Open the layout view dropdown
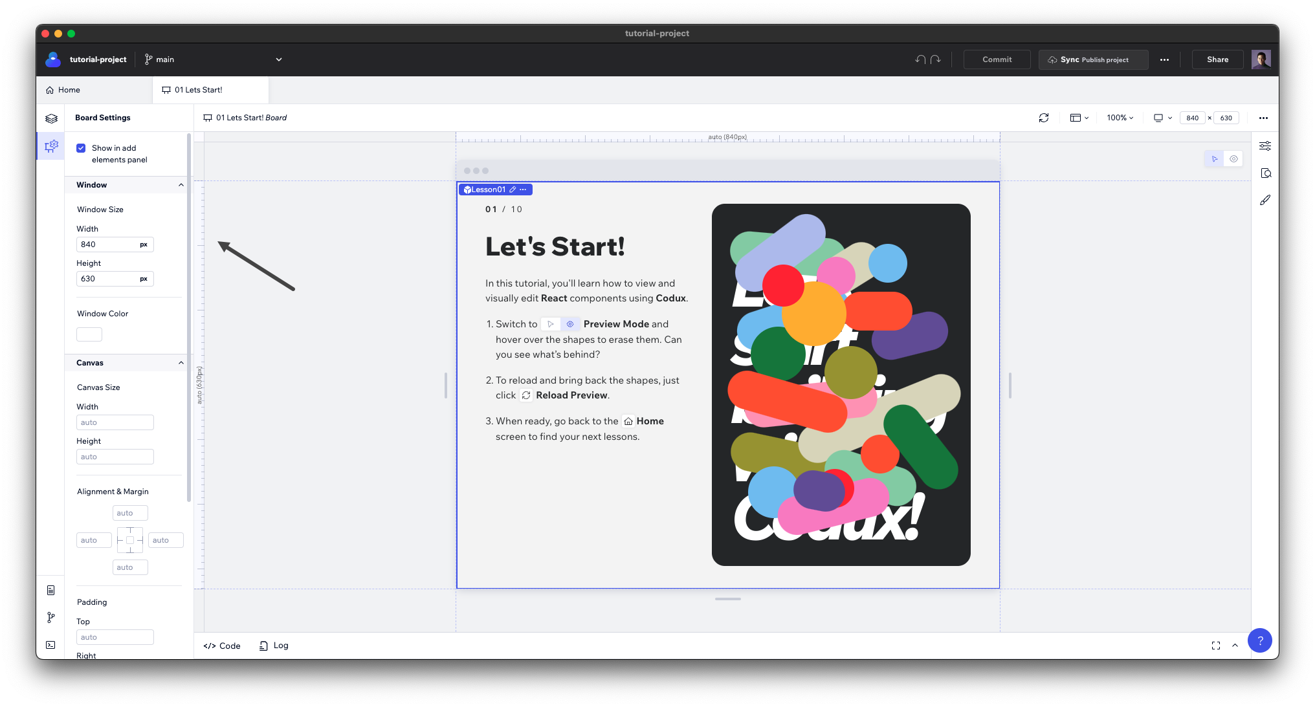1315x707 pixels. point(1079,118)
